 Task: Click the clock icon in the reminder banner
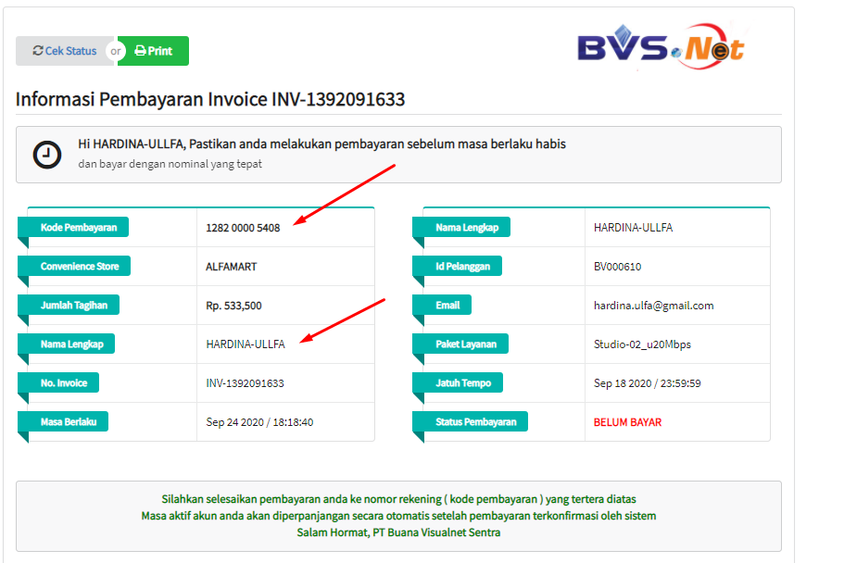(x=46, y=154)
